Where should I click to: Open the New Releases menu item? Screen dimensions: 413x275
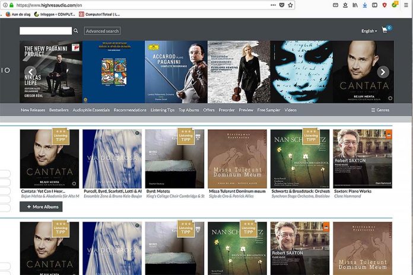point(33,110)
